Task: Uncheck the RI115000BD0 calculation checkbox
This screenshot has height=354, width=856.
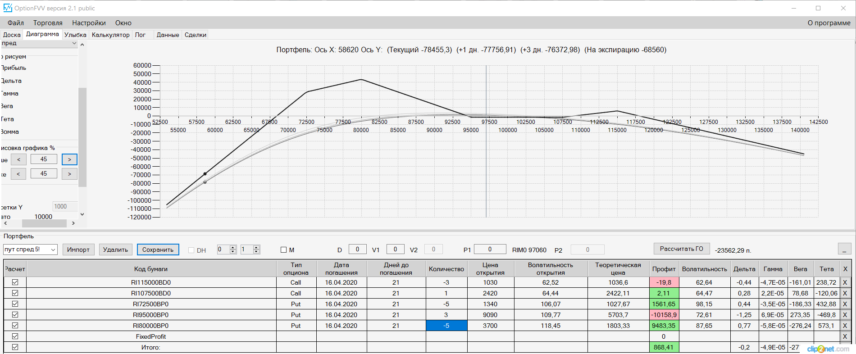Action: coord(15,282)
